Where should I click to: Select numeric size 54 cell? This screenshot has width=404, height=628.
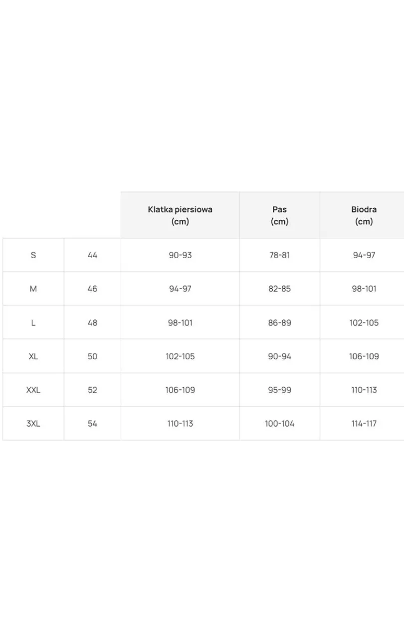(92, 424)
